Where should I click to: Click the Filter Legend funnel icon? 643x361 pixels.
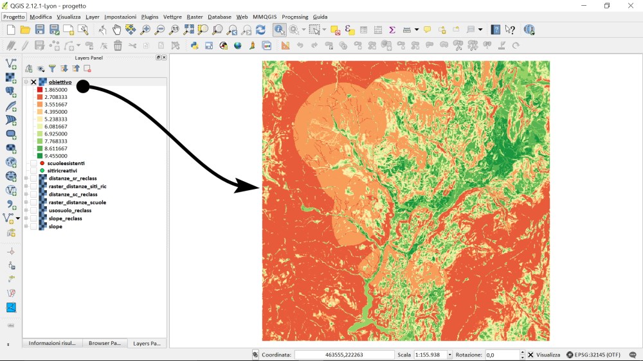[52, 69]
